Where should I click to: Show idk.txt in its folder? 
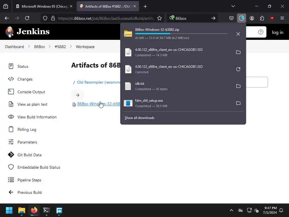tap(238, 86)
